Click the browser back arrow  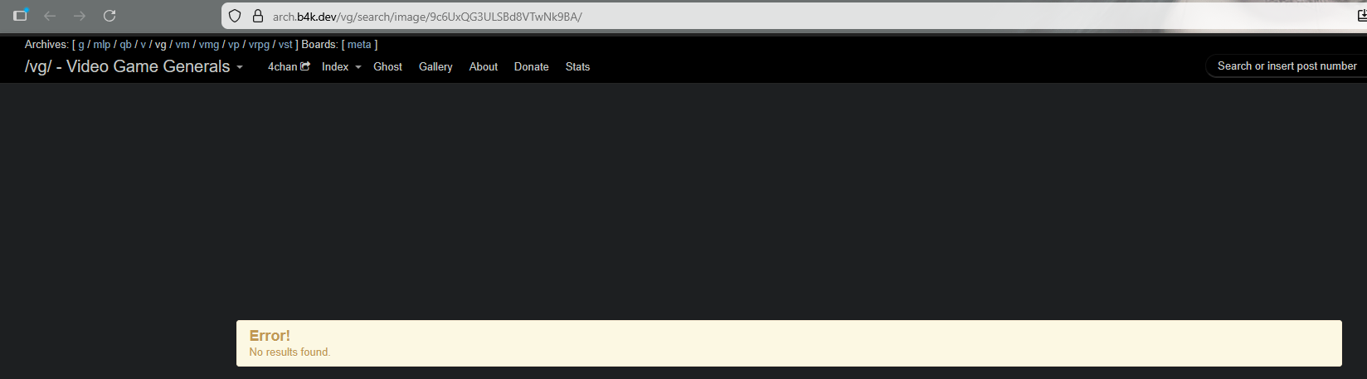pyautogui.click(x=50, y=16)
